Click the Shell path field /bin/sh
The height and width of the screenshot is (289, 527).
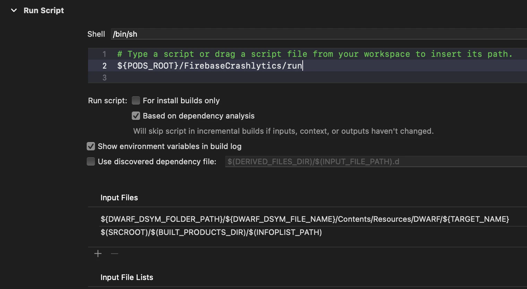coord(319,34)
